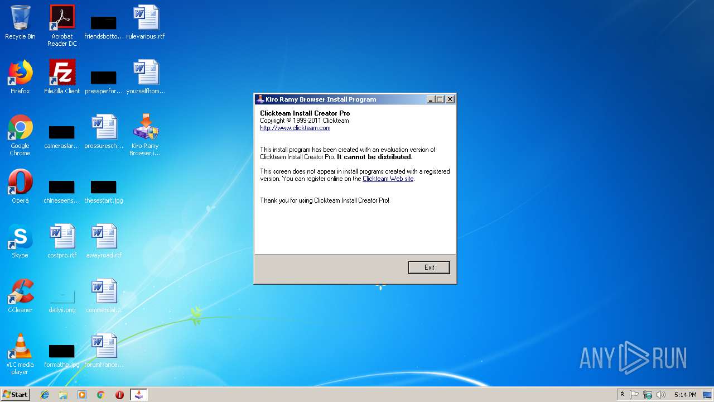This screenshot has height=402, width=714.
Task: Select the Skype desktop shortcut
Action: (20, 241)
